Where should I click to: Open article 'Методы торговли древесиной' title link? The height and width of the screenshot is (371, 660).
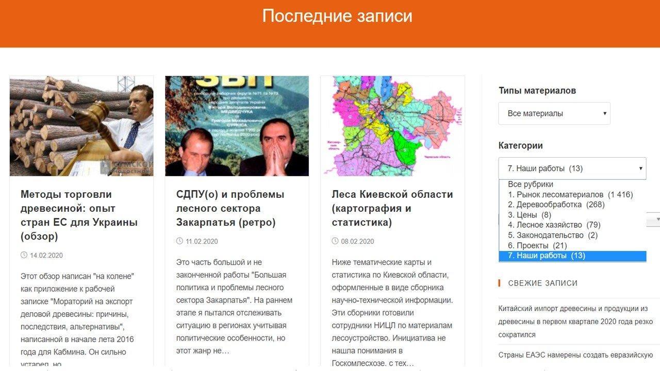[x=79, y=215]
